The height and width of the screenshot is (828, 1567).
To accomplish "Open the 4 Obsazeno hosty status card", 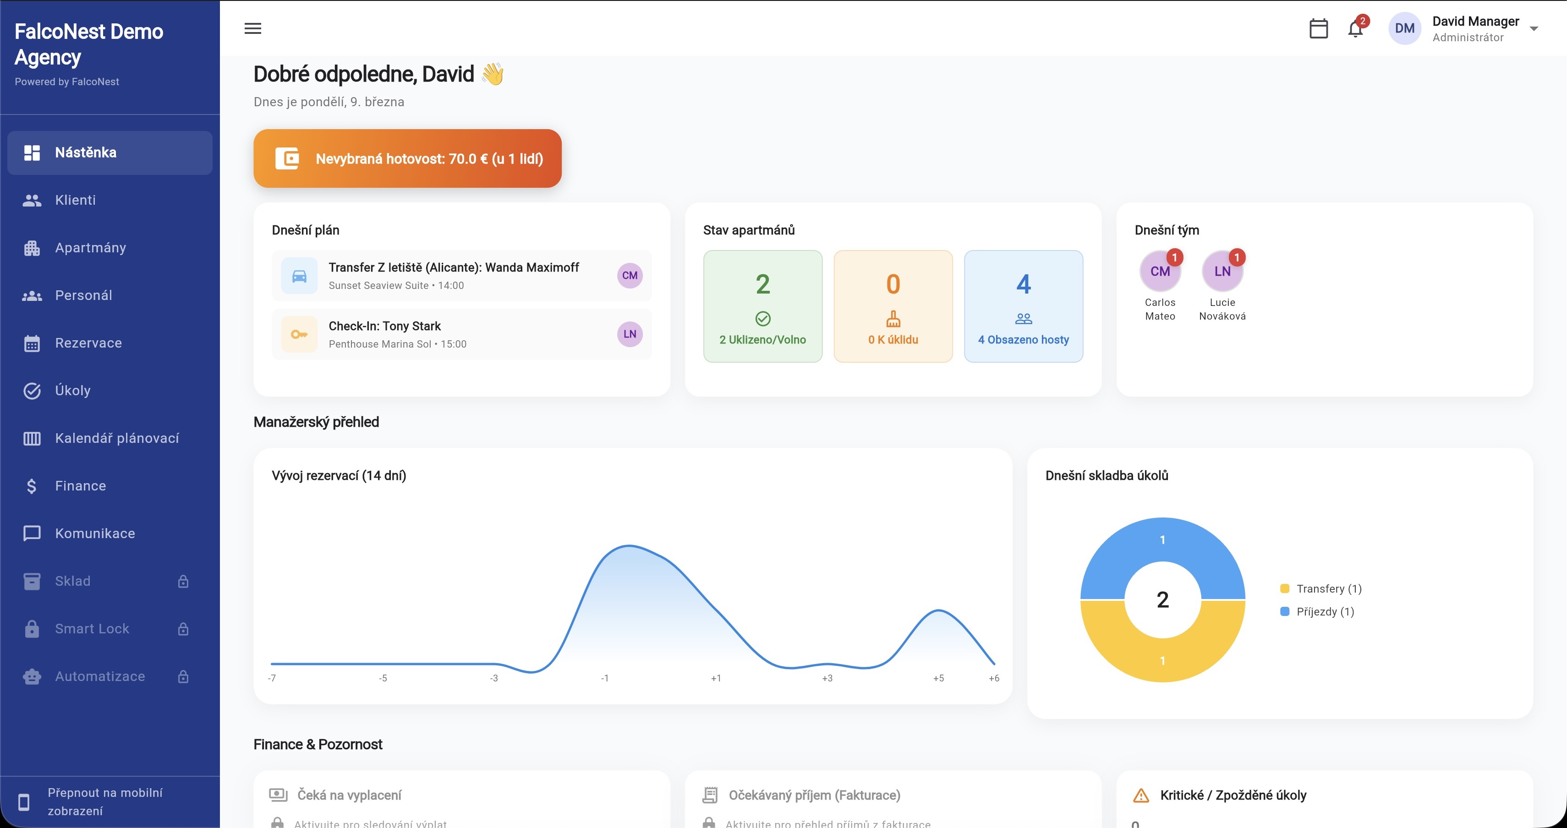I will tap(1023, 306).
